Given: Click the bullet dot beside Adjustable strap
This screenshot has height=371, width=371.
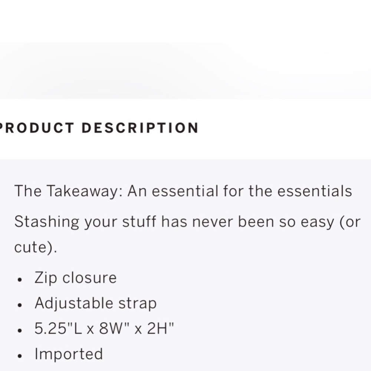Looking at the screenshot, I should pos(20,305).
